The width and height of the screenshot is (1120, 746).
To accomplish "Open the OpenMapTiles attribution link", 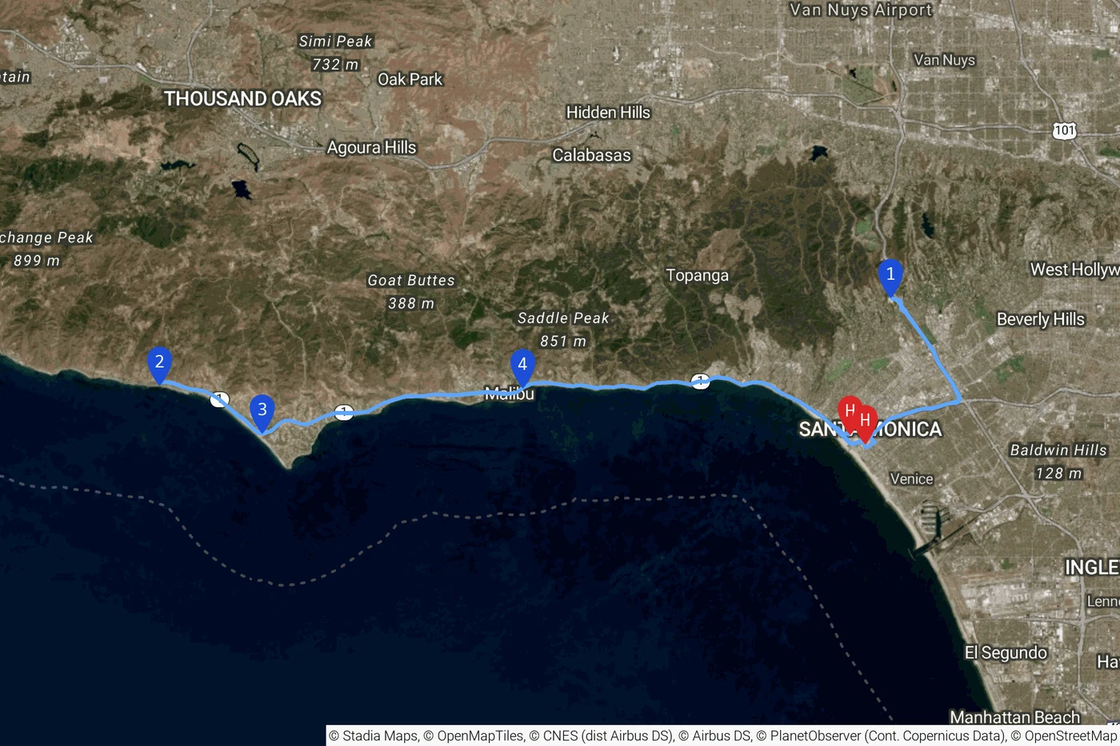I will 473,736.
